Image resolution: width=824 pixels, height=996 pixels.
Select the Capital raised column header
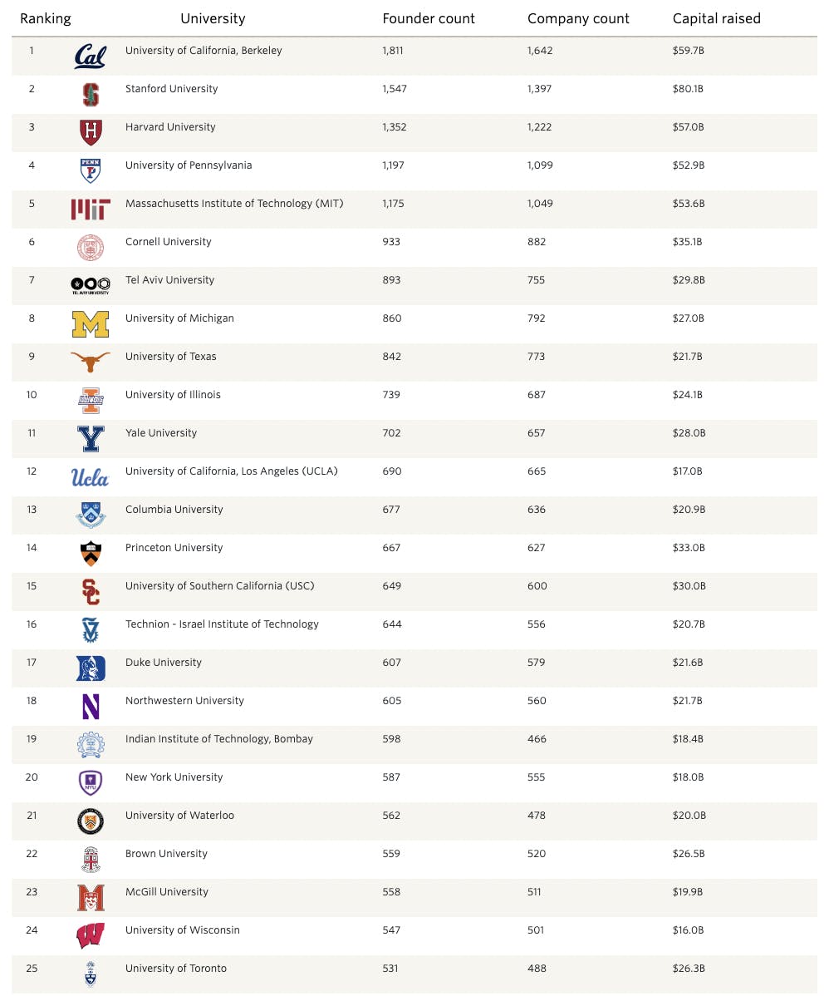716,18
